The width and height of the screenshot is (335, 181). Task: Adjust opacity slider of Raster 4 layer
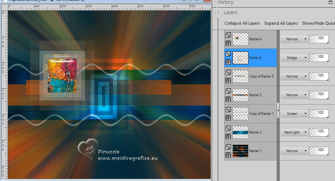(x=319, y=39)
